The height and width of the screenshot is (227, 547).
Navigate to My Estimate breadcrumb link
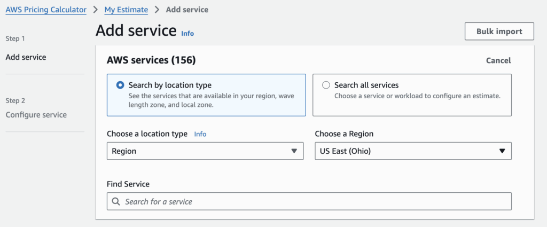tap(126, 10)
